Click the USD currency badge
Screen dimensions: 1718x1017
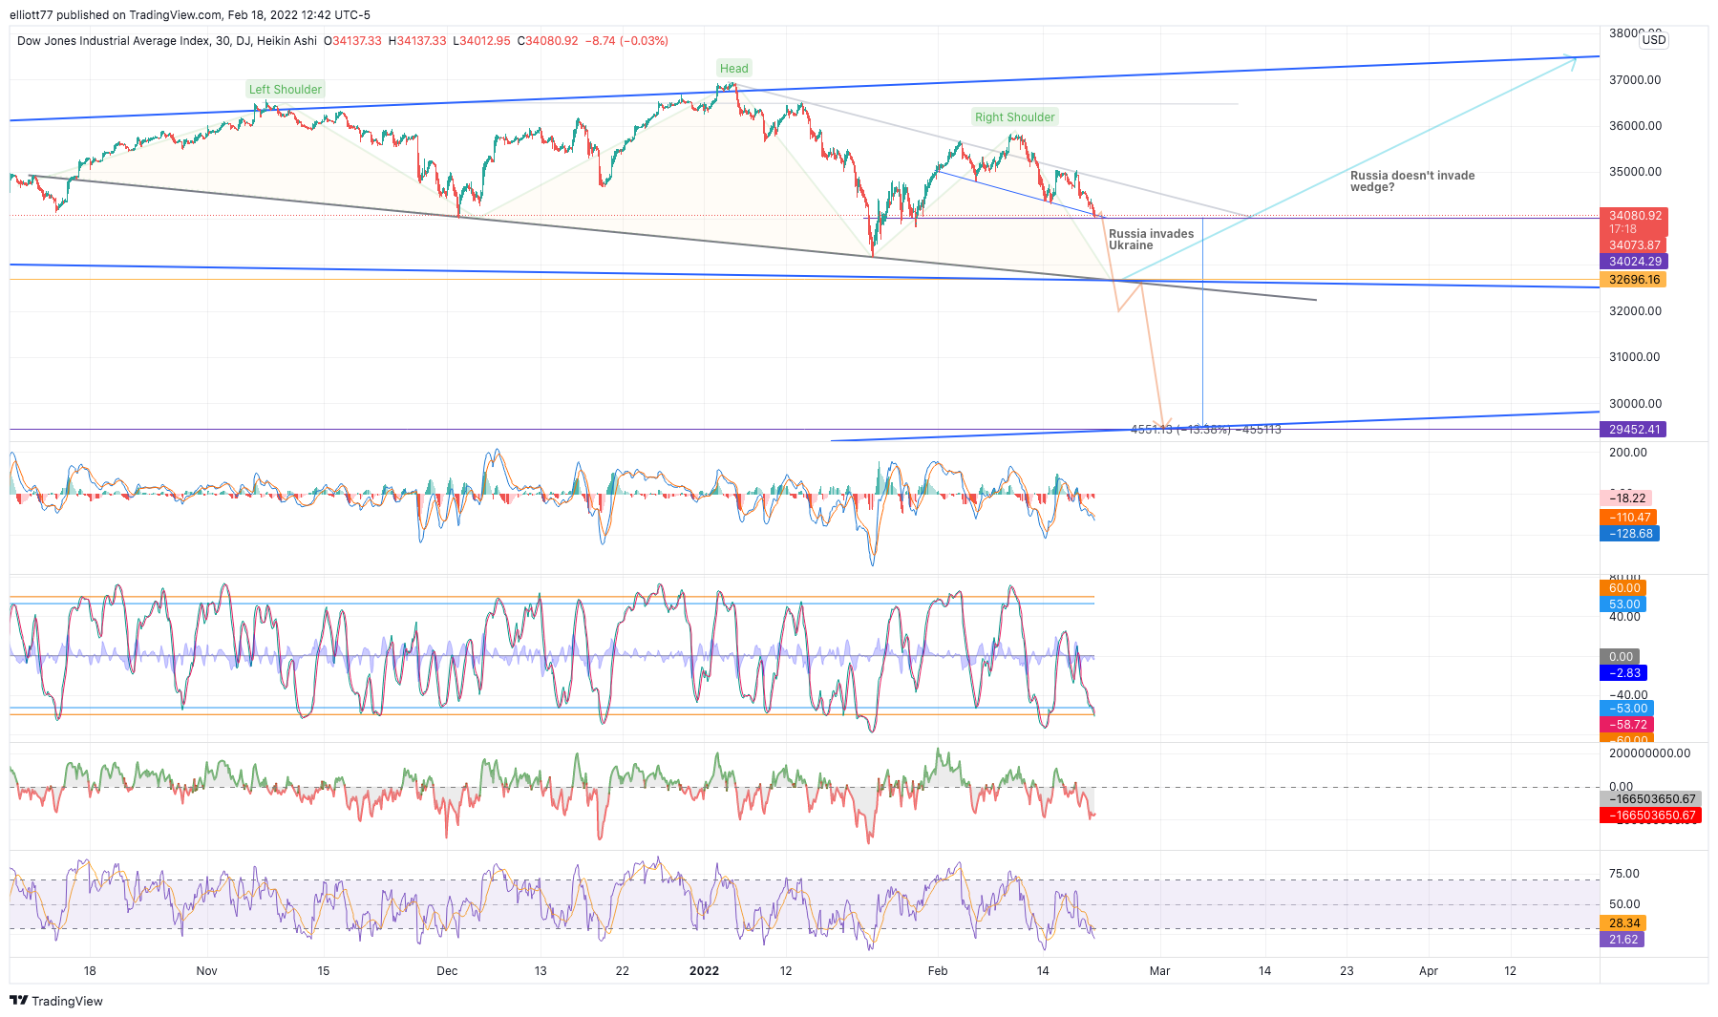(x=1654, y=40)
